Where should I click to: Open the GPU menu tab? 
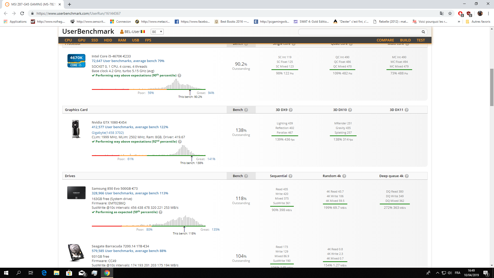point(82,40)
